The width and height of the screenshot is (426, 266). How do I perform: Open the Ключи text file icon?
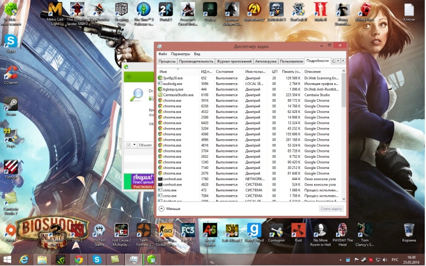(x=409, y=12)
